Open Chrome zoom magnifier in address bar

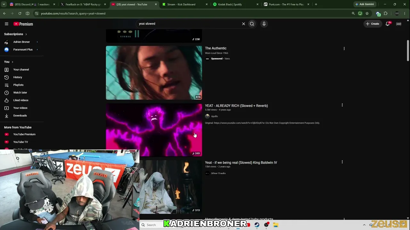[353, 13]
